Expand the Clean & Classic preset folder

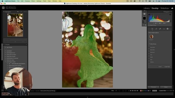pyautogui.click(x=5, y=54)
